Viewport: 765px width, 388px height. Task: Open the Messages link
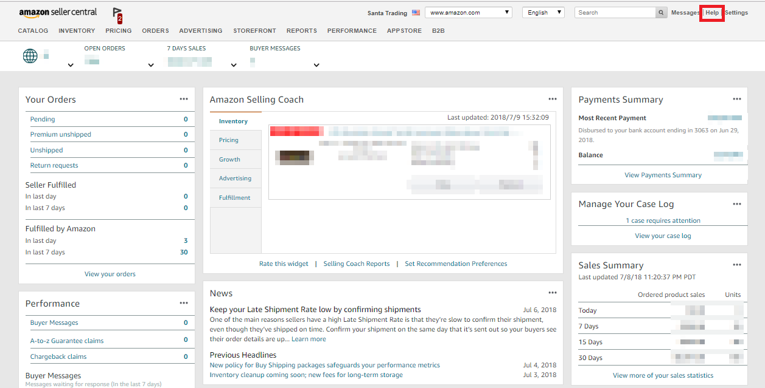click(x=685, y=13)
